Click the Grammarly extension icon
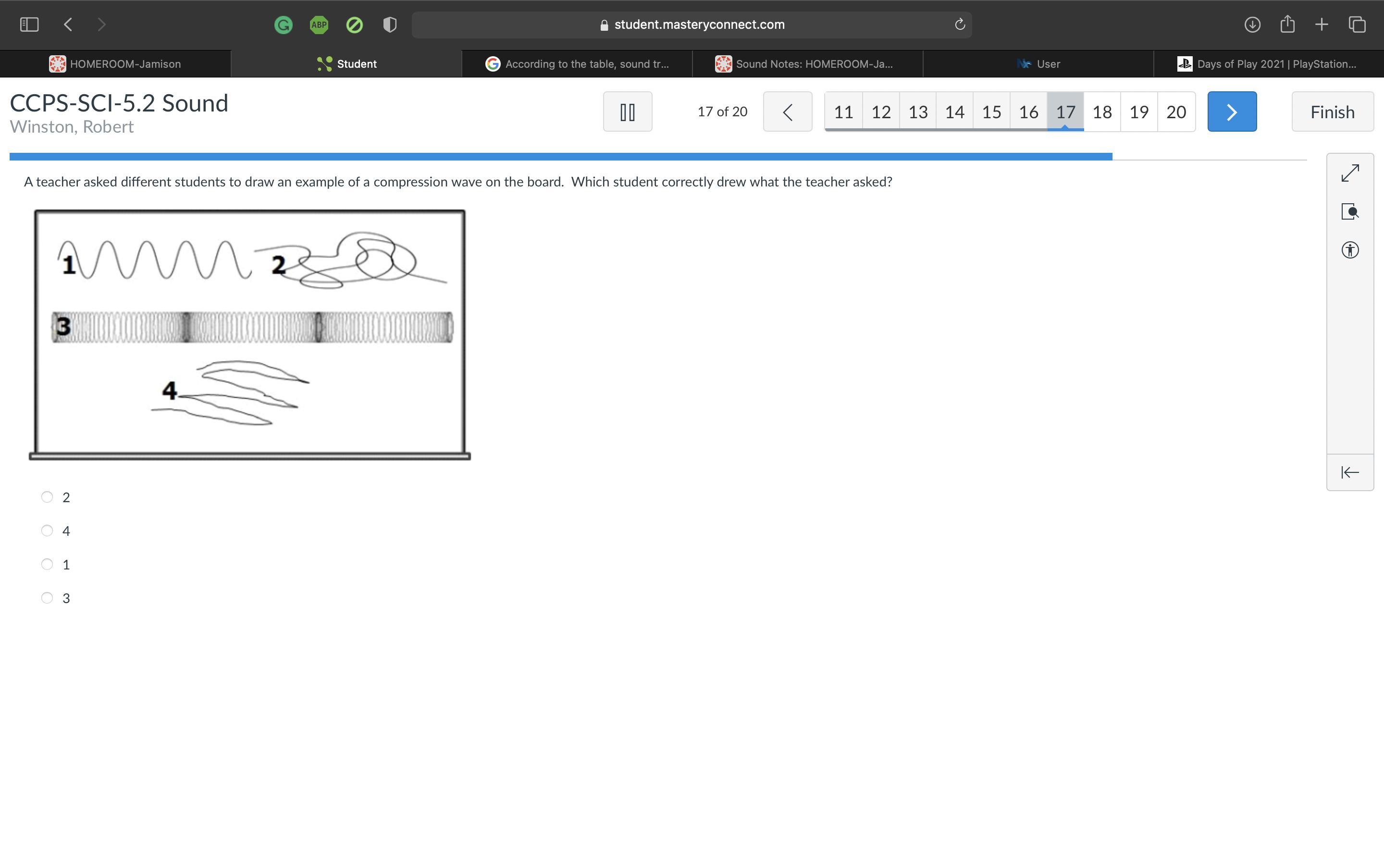The image size is (1384, 865). pyautogui.click(x=283, y=25)
